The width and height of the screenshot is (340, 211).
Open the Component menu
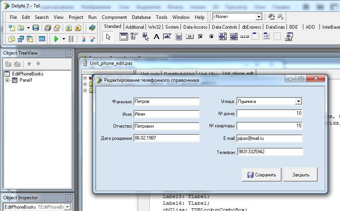[114, 17]
